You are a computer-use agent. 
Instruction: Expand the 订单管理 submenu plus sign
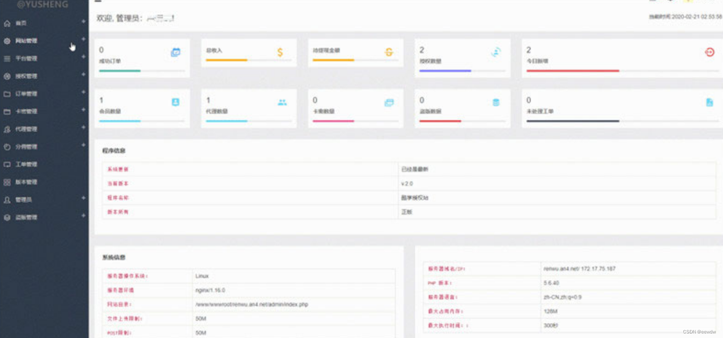[x=83, y=92]
